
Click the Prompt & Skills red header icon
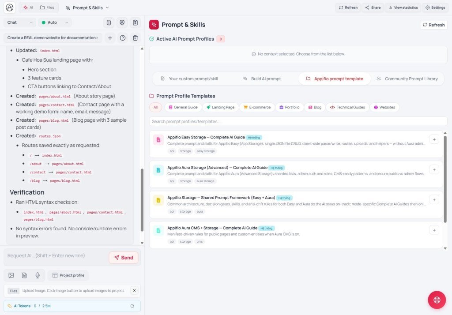(x=154, y=25)
